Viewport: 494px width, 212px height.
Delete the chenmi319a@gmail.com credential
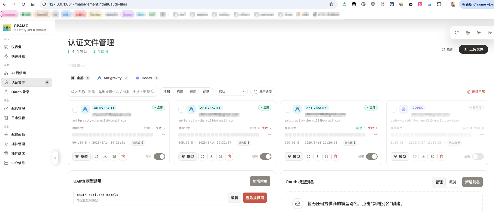click(x=229, y=157)
